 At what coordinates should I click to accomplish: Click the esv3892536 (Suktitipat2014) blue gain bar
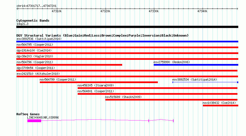coord(127,42)
